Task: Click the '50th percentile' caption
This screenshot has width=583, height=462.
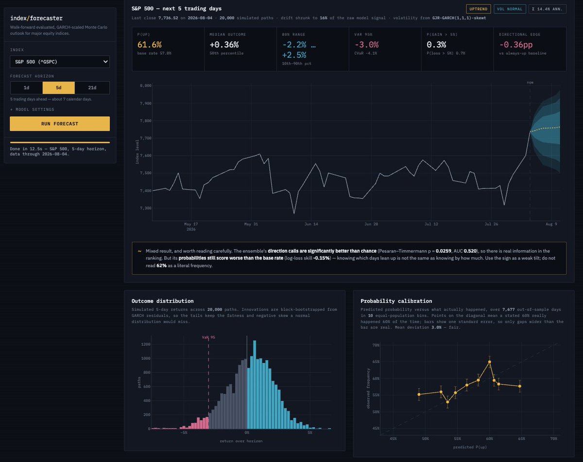Action: tap(226, 53)
